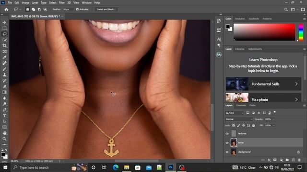Add a layer mask
This screenshot has height=172, width=307.
[x=275, y=160]
